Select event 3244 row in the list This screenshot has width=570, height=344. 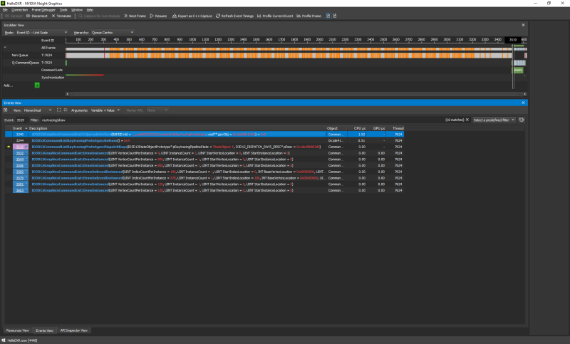(20, 140)
